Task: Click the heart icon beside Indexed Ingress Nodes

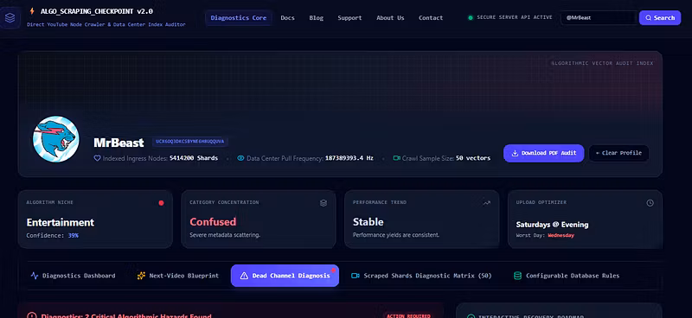Action: coord(97,158)
